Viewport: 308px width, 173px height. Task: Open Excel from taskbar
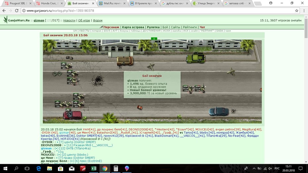pyautogui.click(x=94, y=168)
